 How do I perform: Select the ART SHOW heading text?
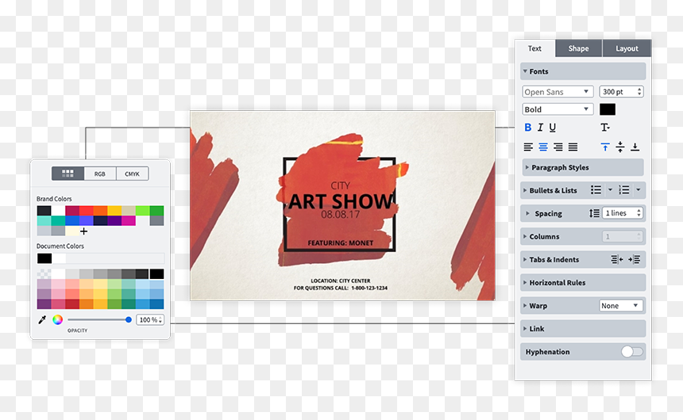340,201
